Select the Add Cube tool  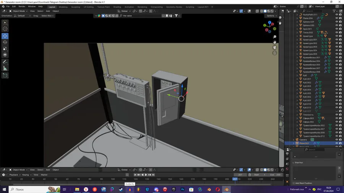[x=5, y=76]
